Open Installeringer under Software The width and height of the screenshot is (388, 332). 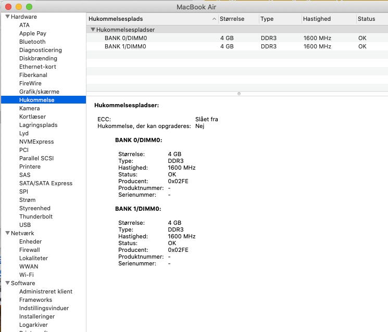(x=36, y=316)
